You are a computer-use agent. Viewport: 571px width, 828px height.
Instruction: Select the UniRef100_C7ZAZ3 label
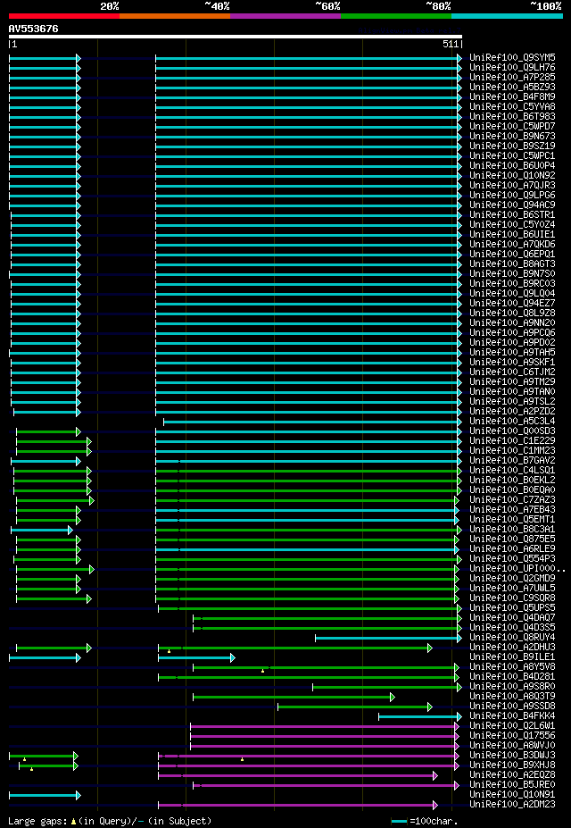pos(512,500)
